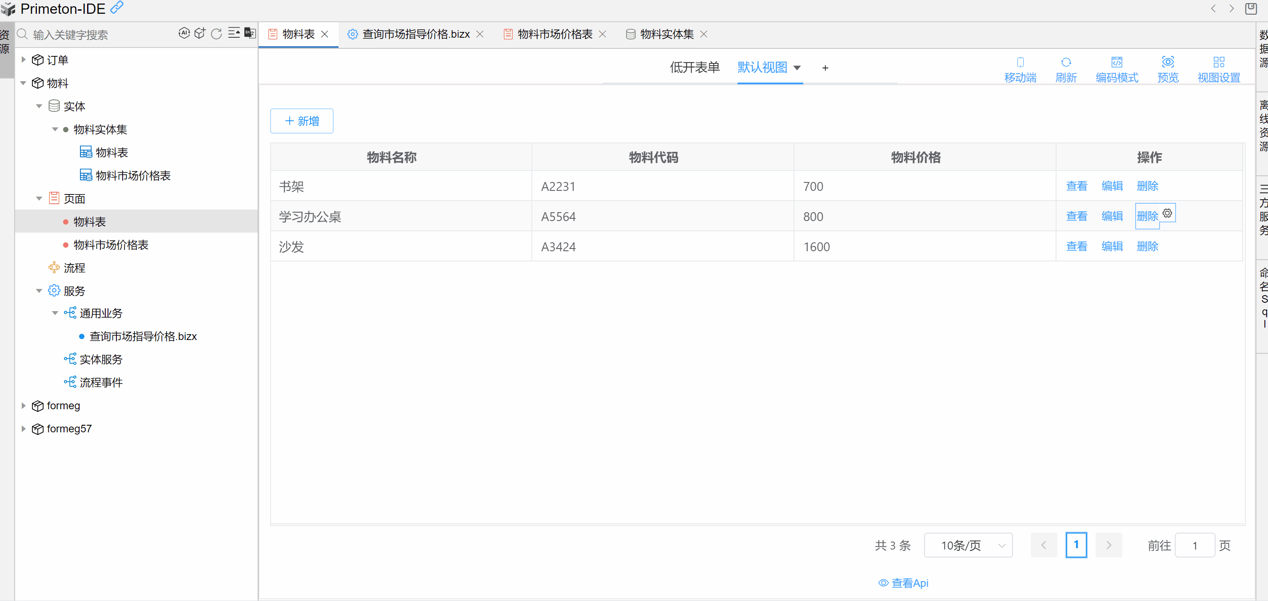This screenshot has height=601, width=1268.
Task: Open the 默认视图 dropdown arrow
Action: 797,68
